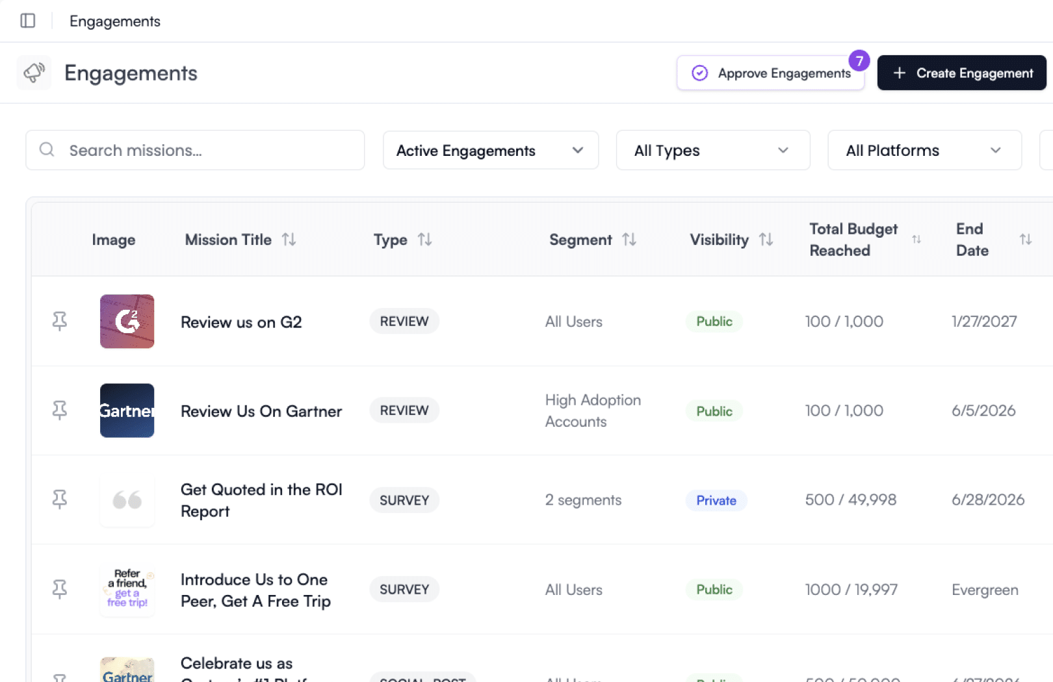
Task: Pin the Get Quoted in ROI Report mission
Action: [60, 499]
